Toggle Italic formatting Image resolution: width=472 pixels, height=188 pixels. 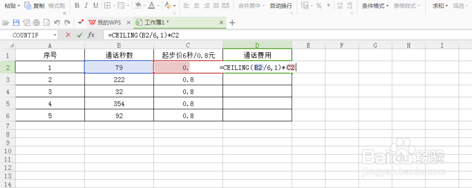point(86,5)
